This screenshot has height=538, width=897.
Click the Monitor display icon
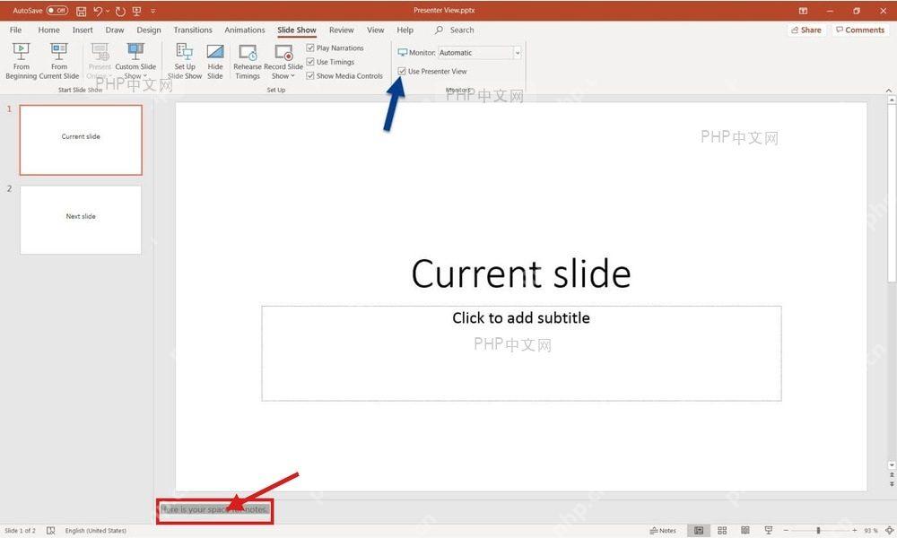402,53
